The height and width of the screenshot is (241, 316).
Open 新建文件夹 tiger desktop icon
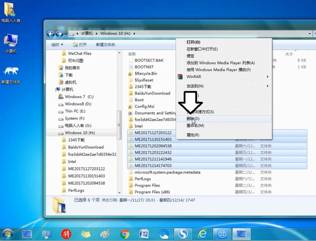point(11,75)
